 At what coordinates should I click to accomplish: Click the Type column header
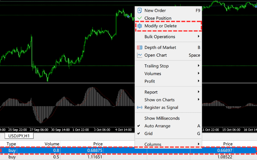(12, 144)
